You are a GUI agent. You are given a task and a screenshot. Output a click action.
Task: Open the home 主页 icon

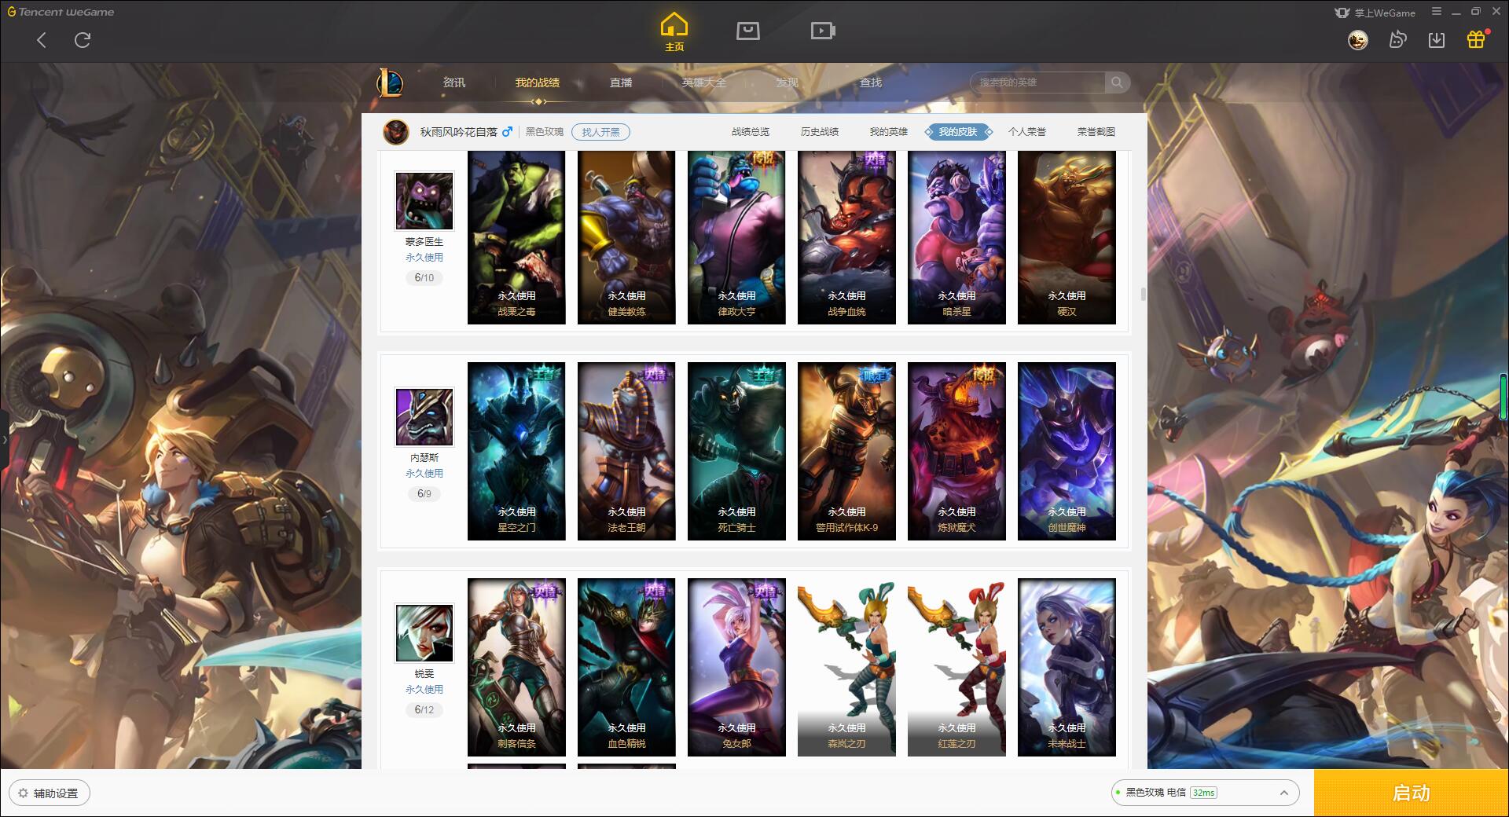pyautogui.click(x=674, y=32)
